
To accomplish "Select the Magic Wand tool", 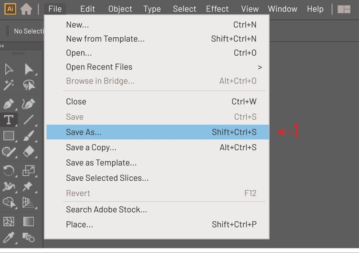I will point(9,84).
